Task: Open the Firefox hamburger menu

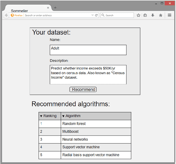Action: click(x=170, y=15)
